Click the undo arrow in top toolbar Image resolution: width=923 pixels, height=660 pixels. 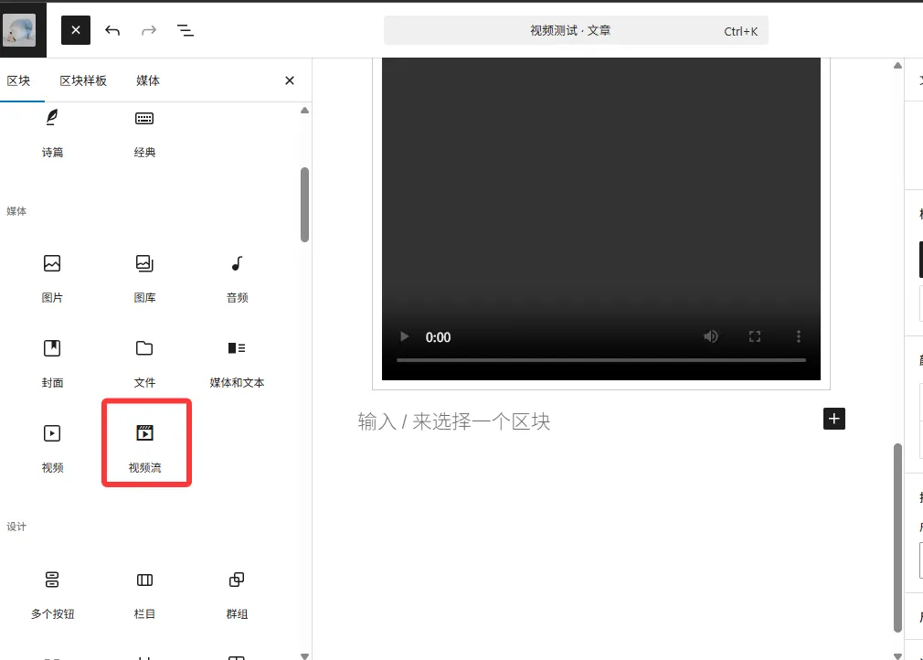pyautogui.click(x=112, y=30)
